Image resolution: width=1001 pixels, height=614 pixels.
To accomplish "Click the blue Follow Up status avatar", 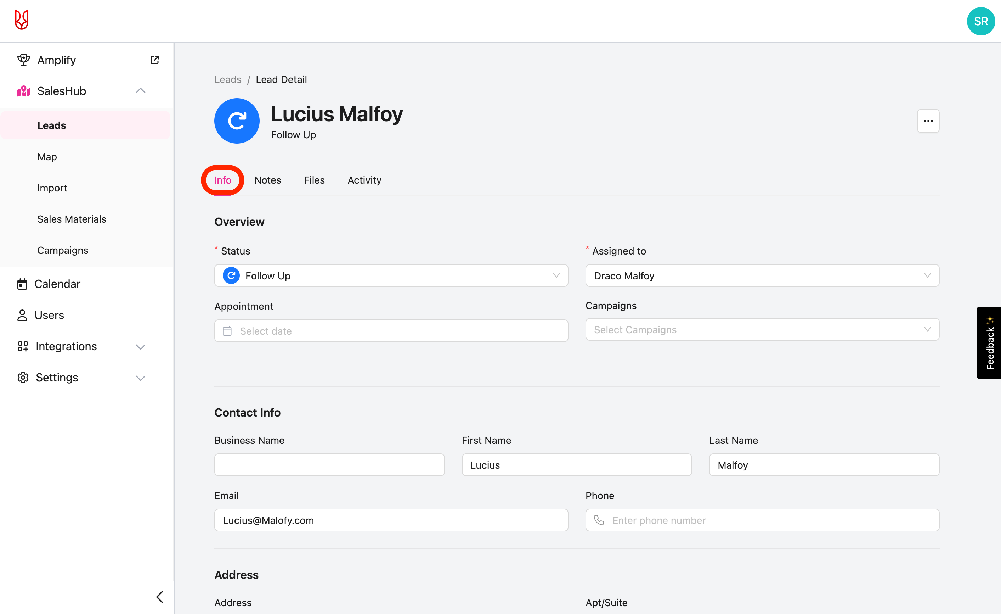I will pyautogui.click(x=237, y=121).
